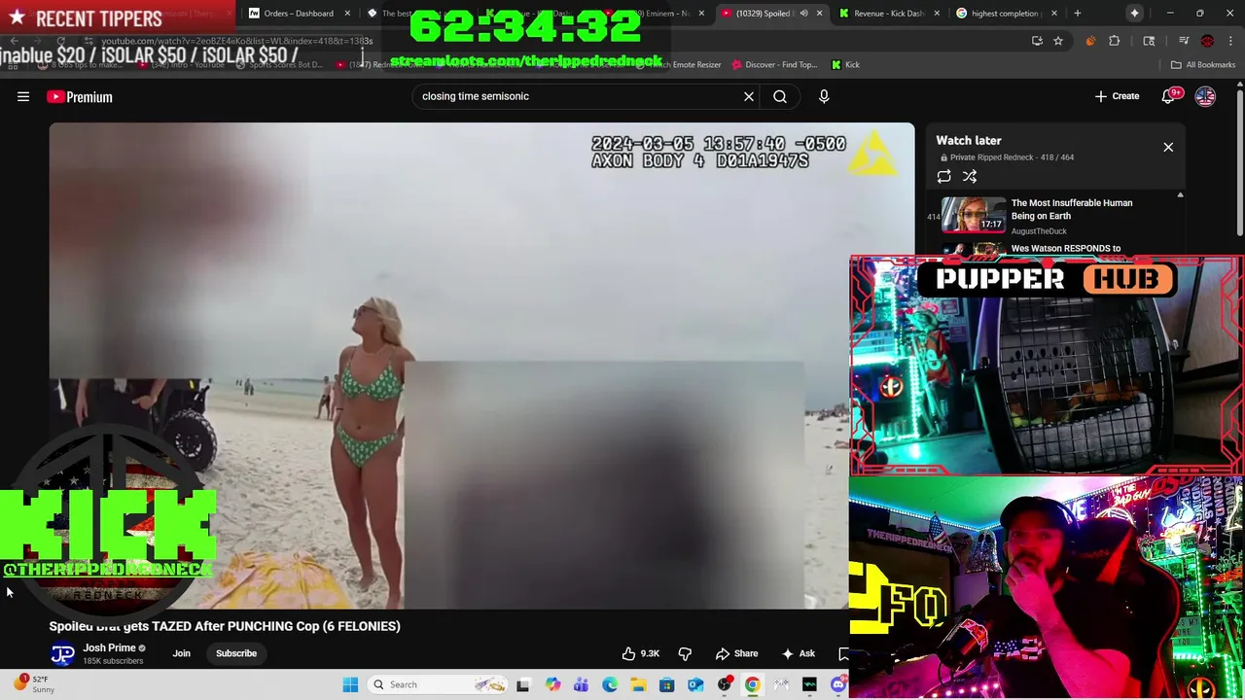
Task: Open Microsoft Teams from the taskbar
Action: [581, 684]
